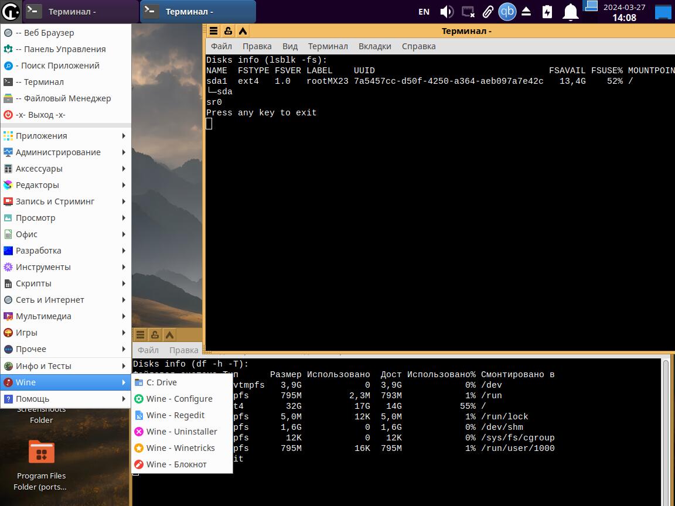Toggle the stick pin button on the upper terminal
Image resolution: width=675 pixels, height=506 pixels.
click(x=228, y=31)
